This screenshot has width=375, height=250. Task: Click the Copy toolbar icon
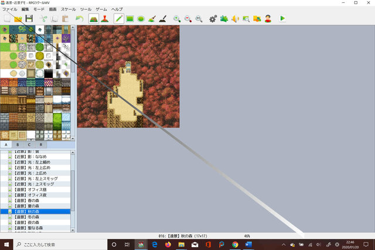54,19
